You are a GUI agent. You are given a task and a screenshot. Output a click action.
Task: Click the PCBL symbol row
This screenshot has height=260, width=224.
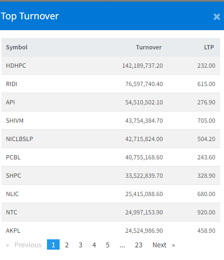click(111, 157)
